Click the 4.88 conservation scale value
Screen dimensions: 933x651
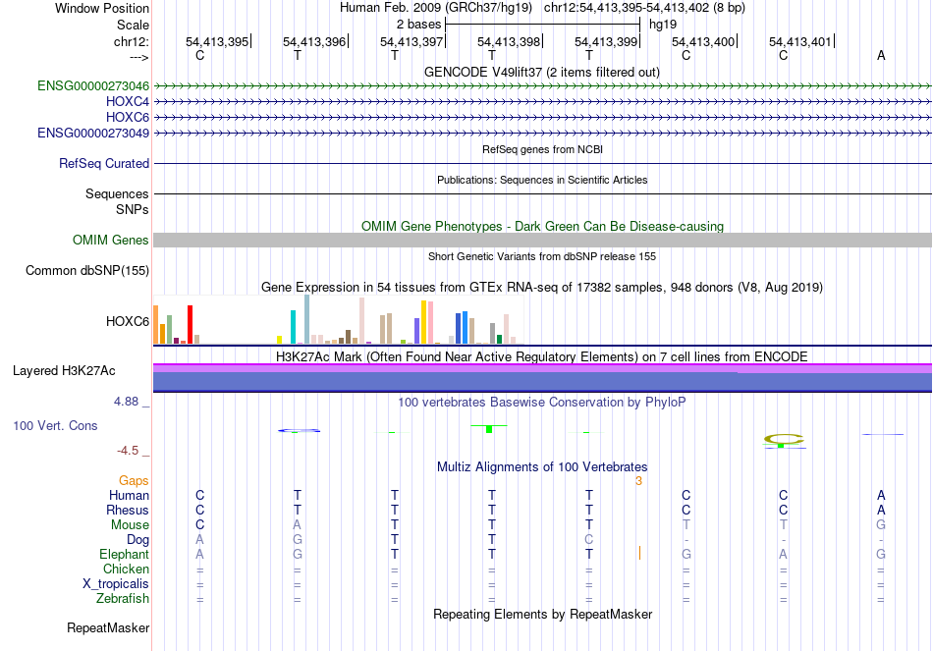pos(126,402)
